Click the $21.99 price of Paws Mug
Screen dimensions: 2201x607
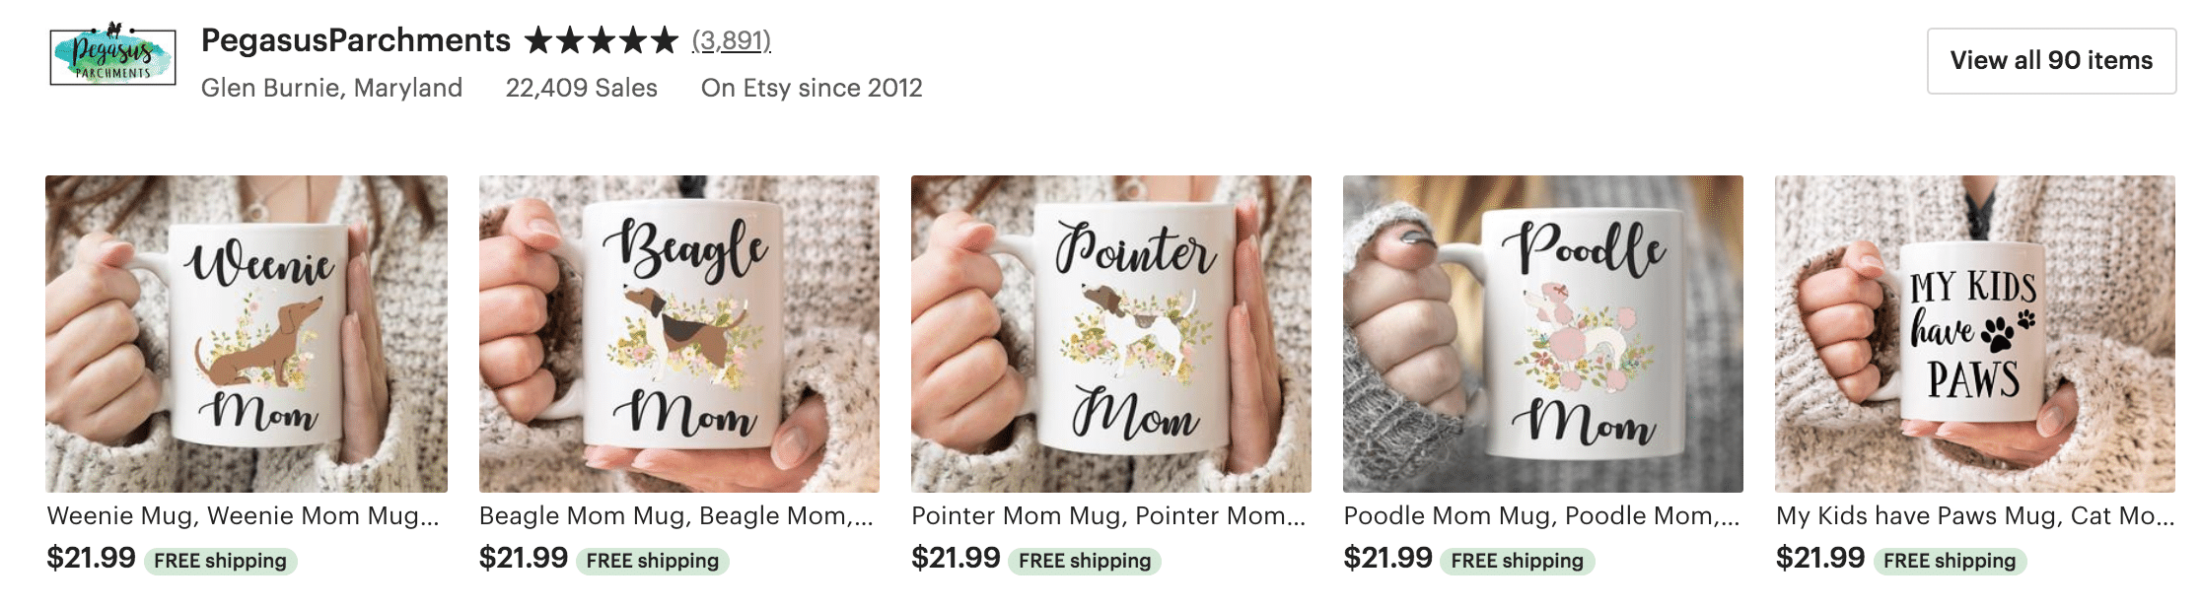1819,558
